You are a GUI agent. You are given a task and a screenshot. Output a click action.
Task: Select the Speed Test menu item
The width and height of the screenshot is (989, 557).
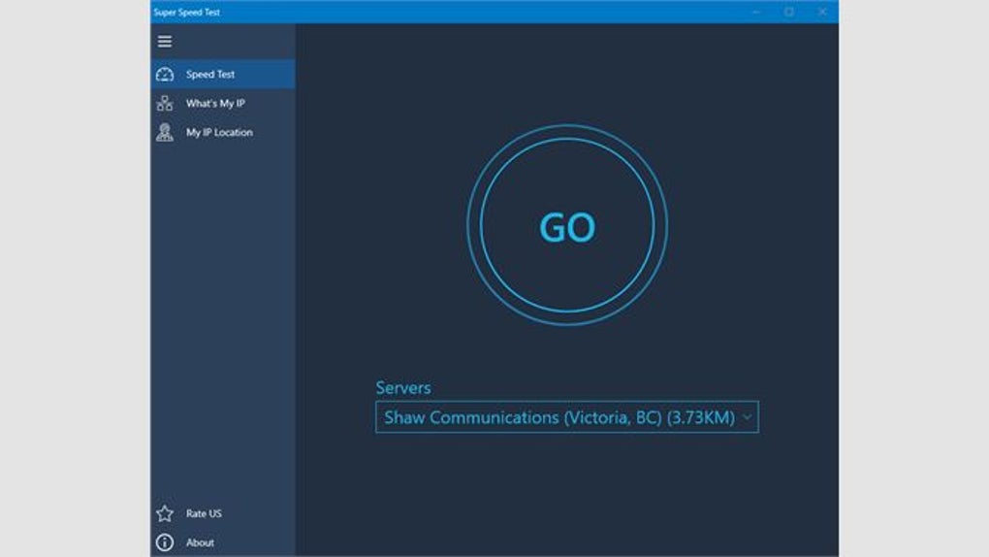223,75
